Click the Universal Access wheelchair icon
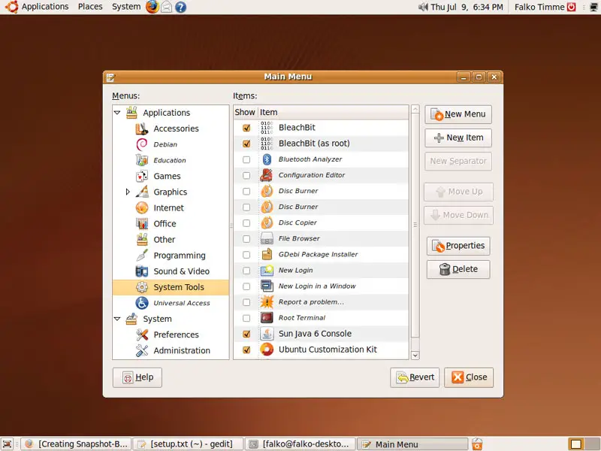Screen dimensions: 601x451 click(142, 303)
